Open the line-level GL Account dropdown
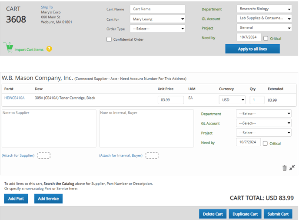299x220 pixels. pyautogui.click(x=264, y=123)
